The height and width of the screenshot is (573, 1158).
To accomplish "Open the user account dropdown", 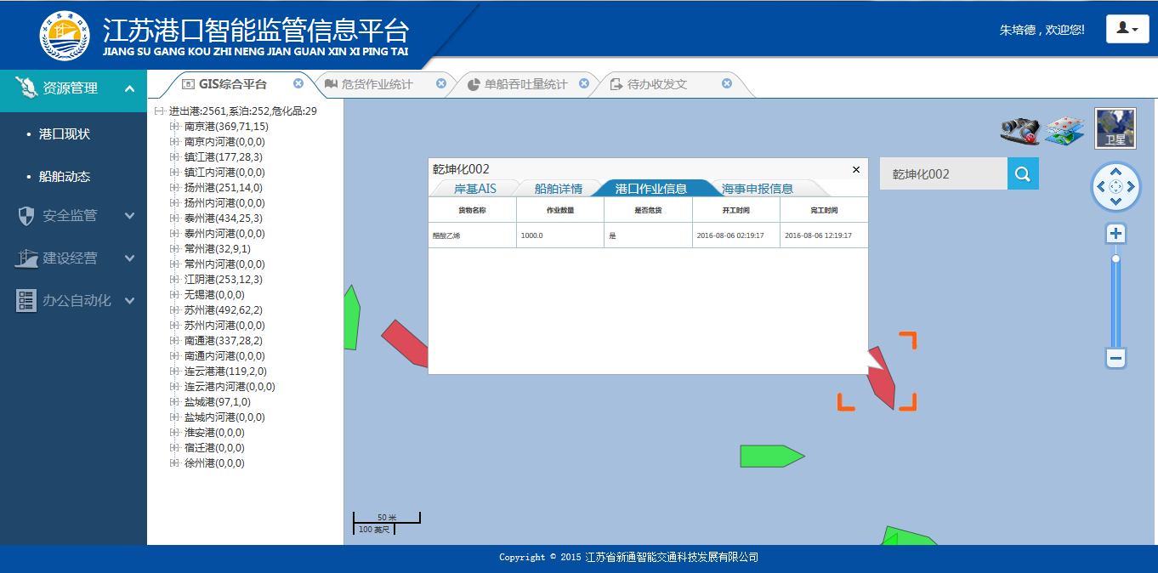I will 1127,29.
